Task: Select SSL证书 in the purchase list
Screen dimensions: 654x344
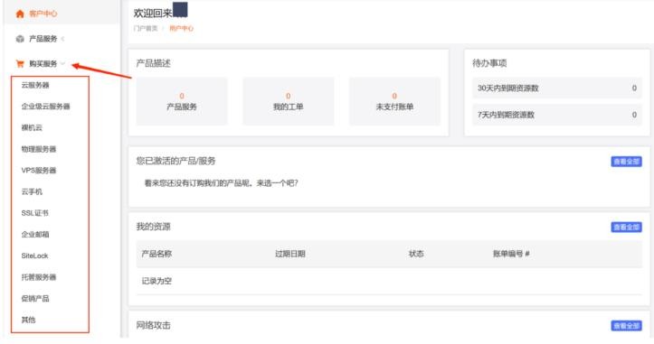Action: click(x=35, y=213)
